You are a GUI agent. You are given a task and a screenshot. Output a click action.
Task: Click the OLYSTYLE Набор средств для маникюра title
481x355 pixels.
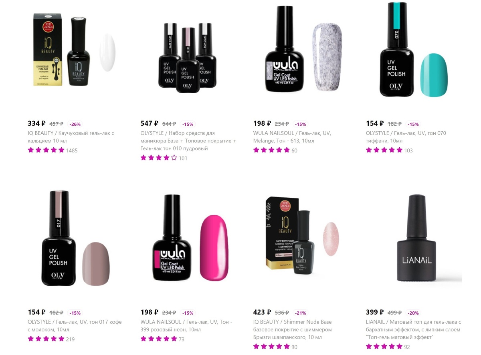click(188, 141)
